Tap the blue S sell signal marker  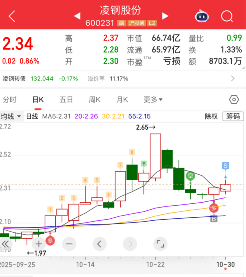tap(225, 166)
